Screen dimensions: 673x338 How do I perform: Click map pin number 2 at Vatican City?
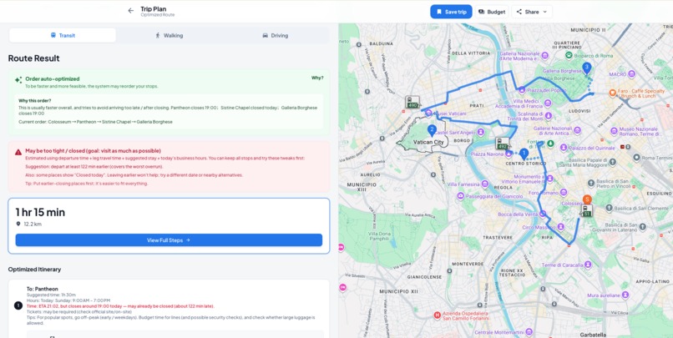tap(432, 130)
